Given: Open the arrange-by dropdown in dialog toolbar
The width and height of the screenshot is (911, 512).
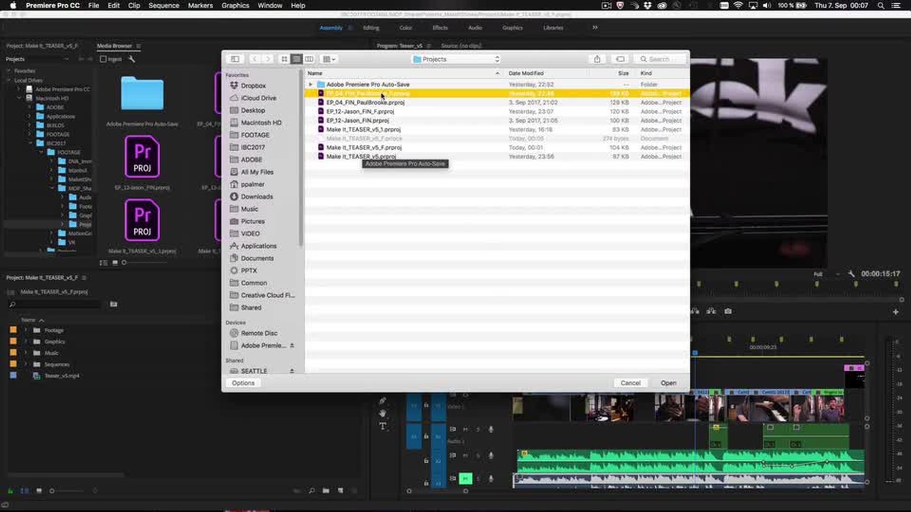Looking at the screenshot, I should [x=329, y=59].
